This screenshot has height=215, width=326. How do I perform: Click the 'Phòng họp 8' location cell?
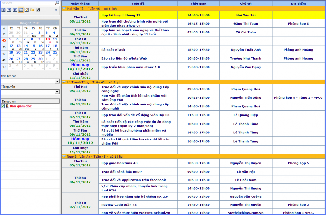298,24
